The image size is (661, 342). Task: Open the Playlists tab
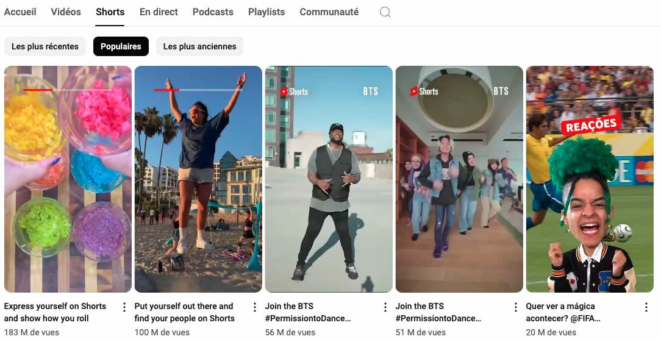(266, 12)
